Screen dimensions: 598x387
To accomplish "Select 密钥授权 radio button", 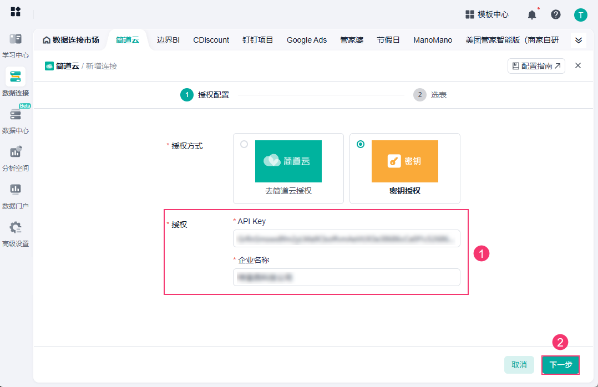I will coord(361,144).
